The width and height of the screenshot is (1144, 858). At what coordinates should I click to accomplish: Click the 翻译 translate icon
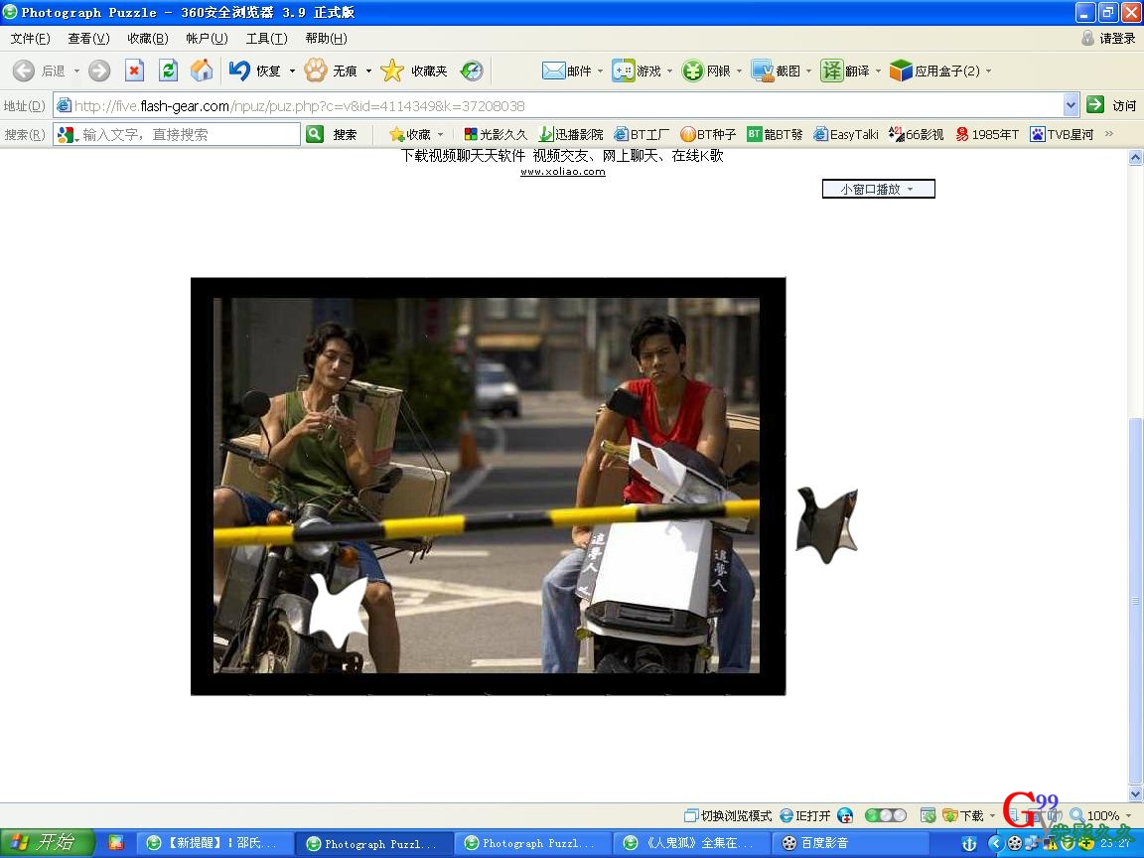(831, 71)
